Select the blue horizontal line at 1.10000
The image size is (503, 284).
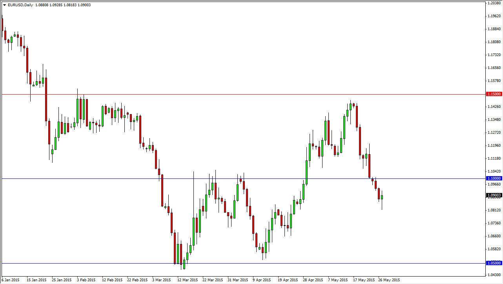pyautogui.click(x=243, y=178)
